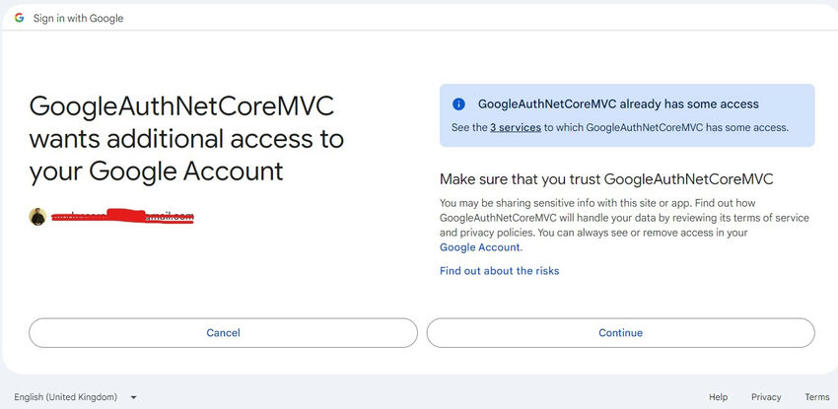Click 'Make sure that you trust' heading

[606, 179]
